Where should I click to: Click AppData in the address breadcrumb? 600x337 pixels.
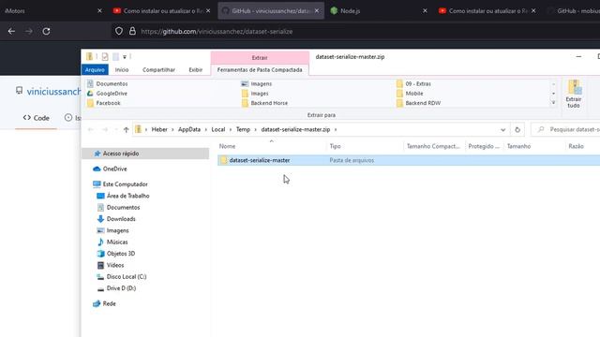pos(189,129)
